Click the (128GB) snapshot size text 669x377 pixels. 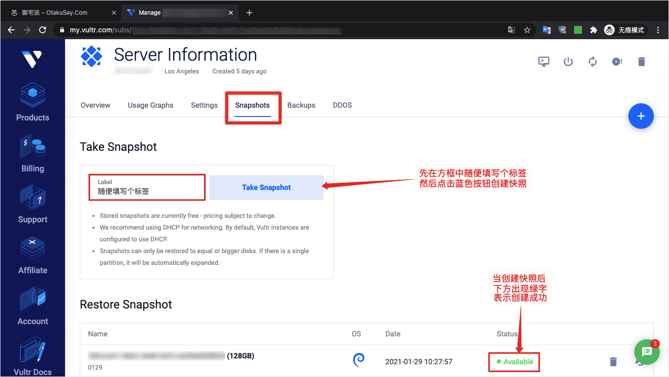point(241,356)
